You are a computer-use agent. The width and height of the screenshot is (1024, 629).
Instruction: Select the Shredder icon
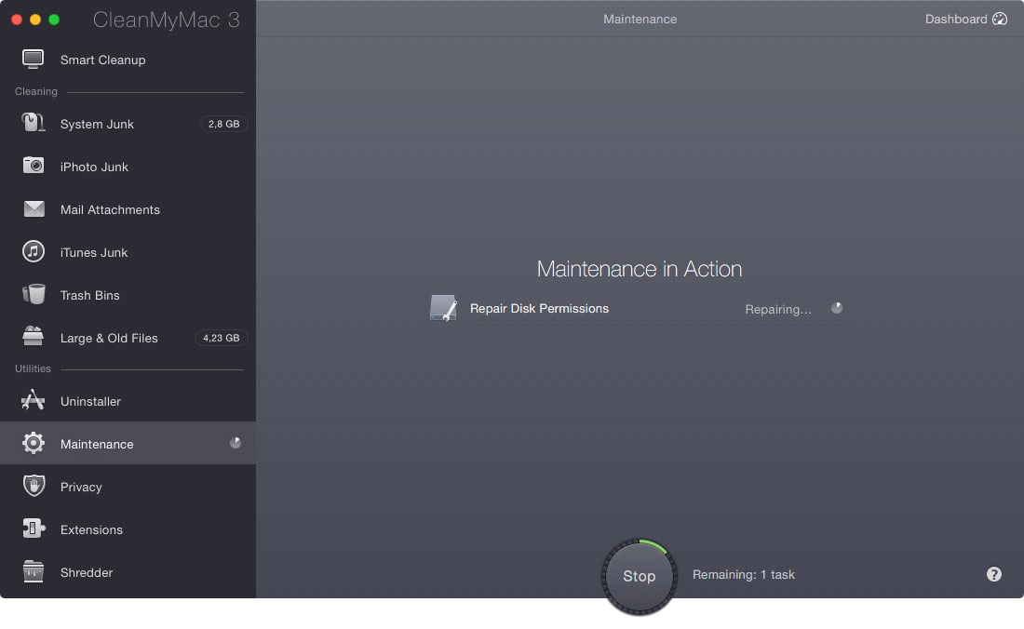[34, 571]
